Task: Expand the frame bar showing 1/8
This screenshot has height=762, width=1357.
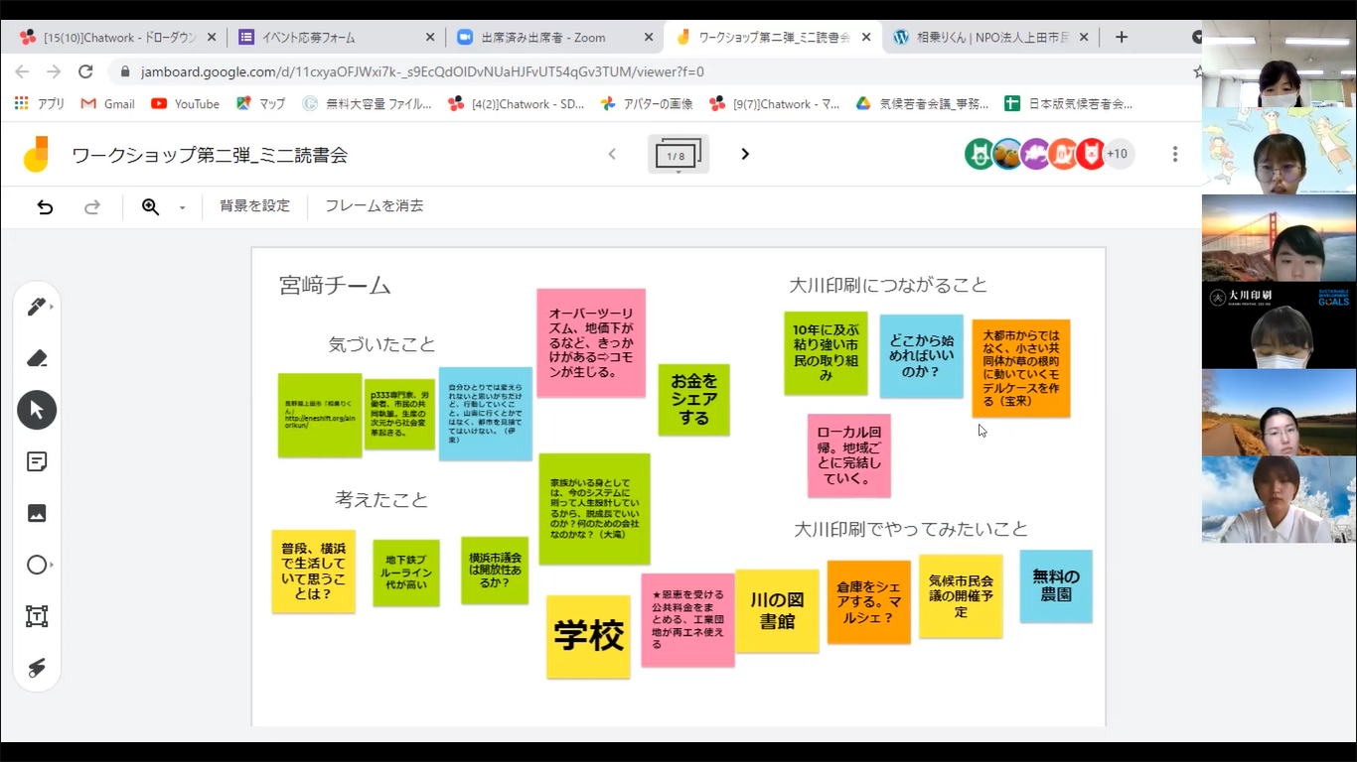Action: click(678, 155)
